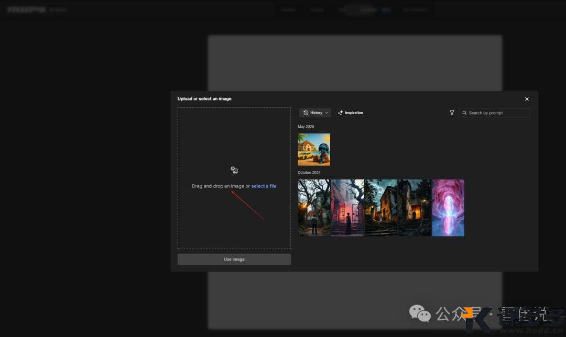
Task: Click the clock icon on the History button
Action: coord(306,113)
